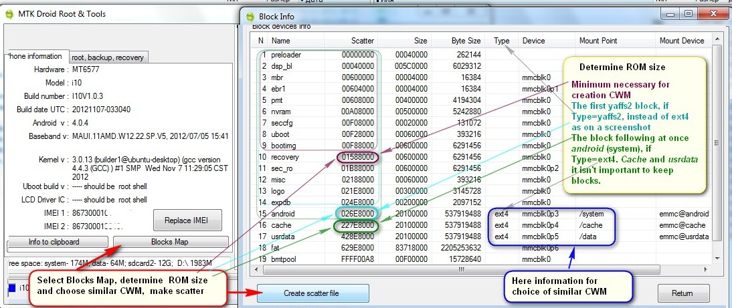Click scatter value 428E8000

tap(357, 237)
